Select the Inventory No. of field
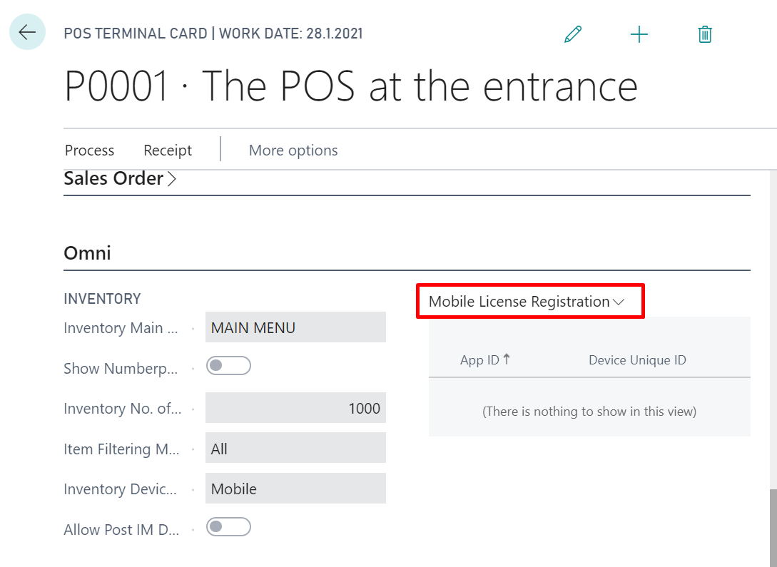This screenshot has height=567, width=777. coord(295,409)
